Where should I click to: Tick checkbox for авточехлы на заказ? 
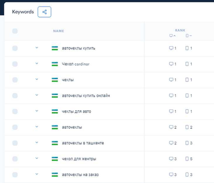coord(15,174)
